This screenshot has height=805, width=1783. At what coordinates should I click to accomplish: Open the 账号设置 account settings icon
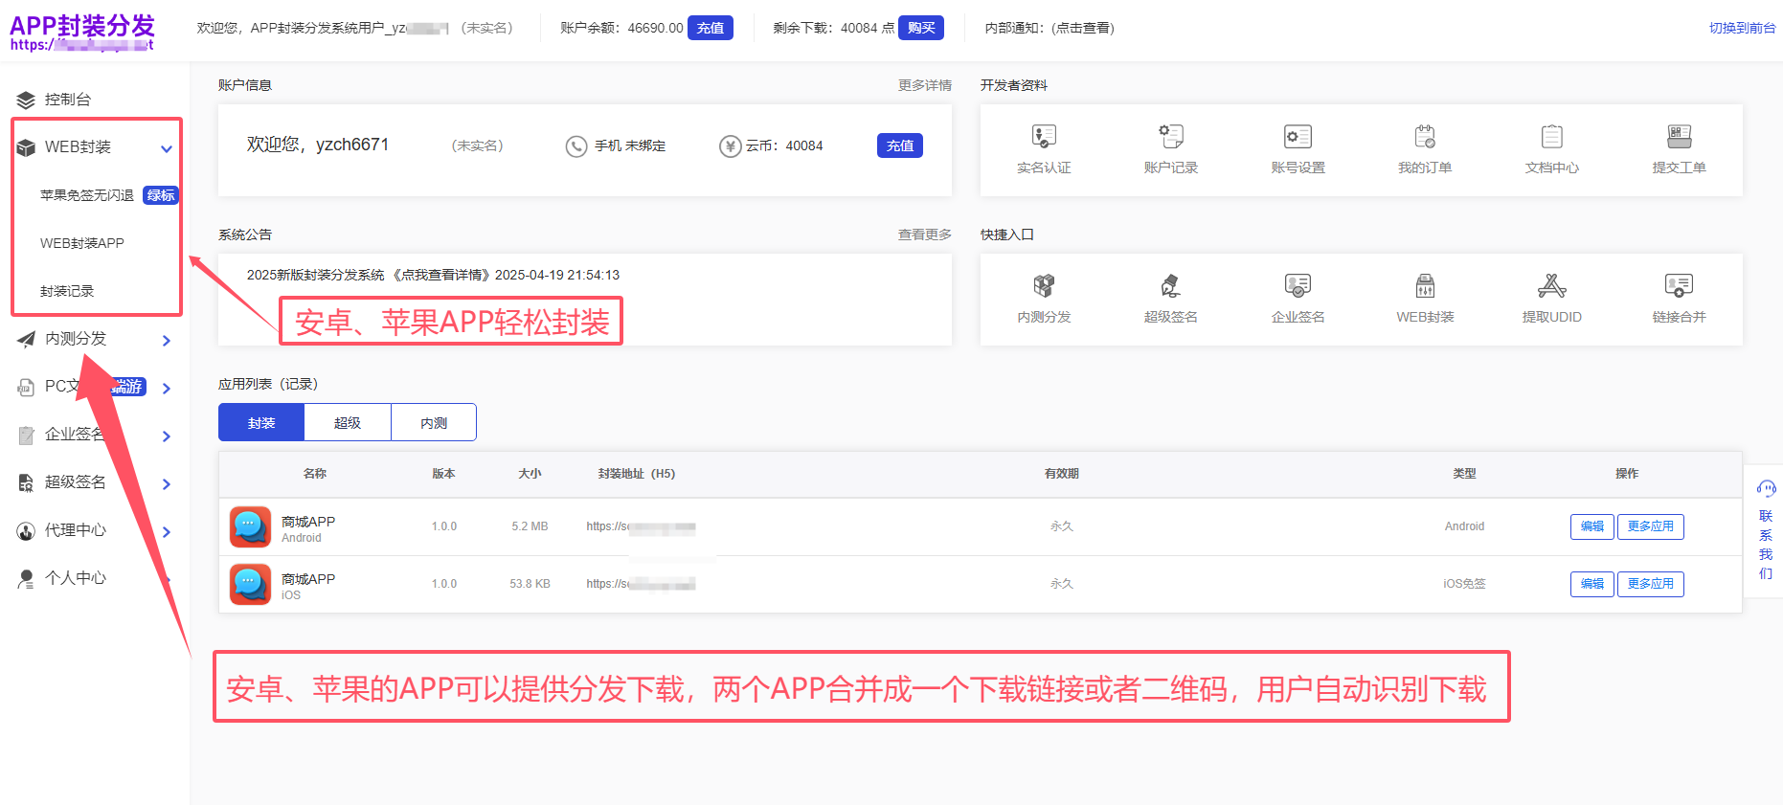point(1298,136)
